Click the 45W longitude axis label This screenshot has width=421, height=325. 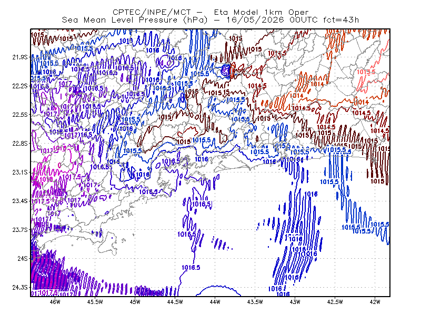(135, 302)
